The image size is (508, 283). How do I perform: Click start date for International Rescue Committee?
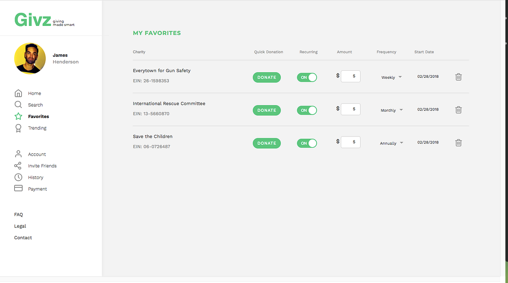(x=428, y=109)
